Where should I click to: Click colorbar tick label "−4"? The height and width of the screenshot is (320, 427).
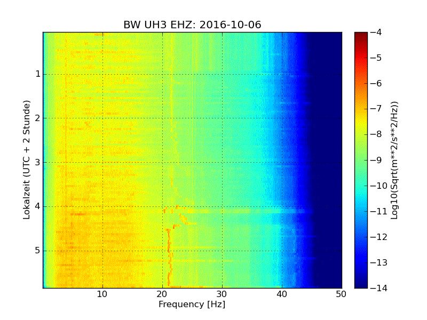[376, 32]
